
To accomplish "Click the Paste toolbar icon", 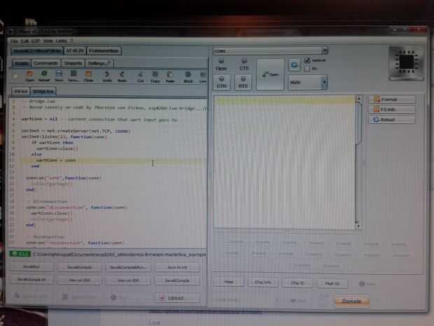I will coord(169,74).
